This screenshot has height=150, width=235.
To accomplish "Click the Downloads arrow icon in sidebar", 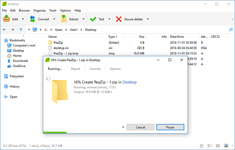I will pyautogui.click(x=9, y=61).
